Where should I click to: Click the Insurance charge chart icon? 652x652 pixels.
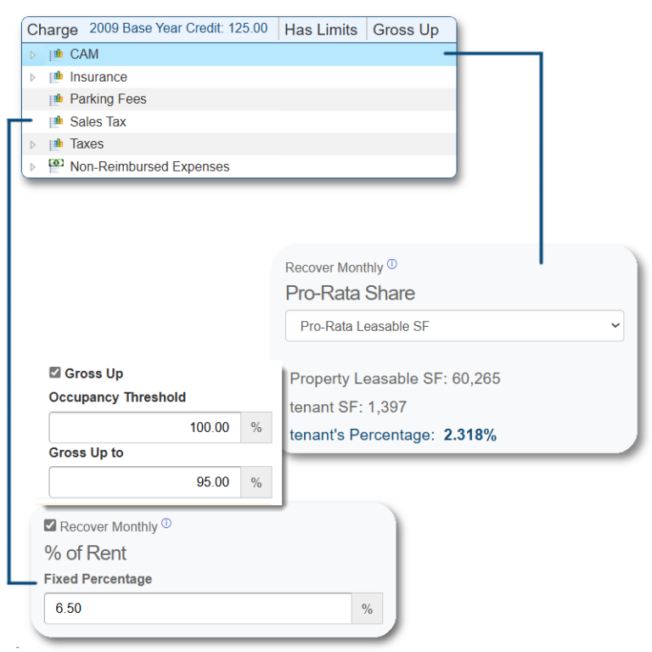click(x=57, y=77)
